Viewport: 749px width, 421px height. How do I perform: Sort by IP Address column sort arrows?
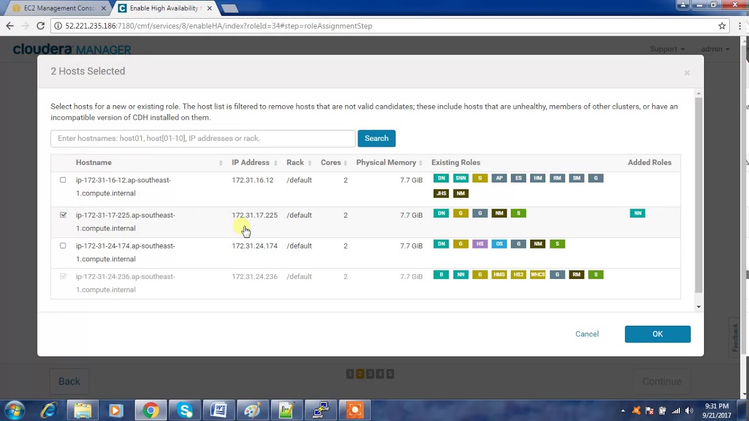[x=275, y=163]
